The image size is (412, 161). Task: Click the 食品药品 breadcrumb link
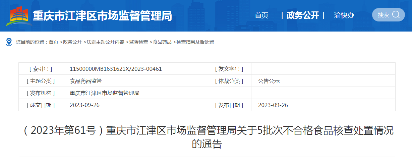point(162,42)
